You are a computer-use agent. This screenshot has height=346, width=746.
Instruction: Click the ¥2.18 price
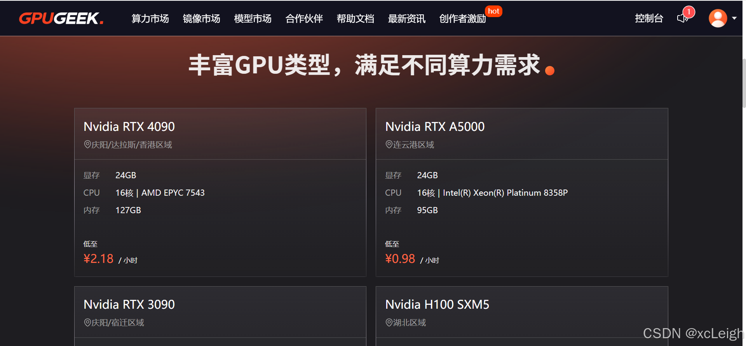[x=98, y=259]
